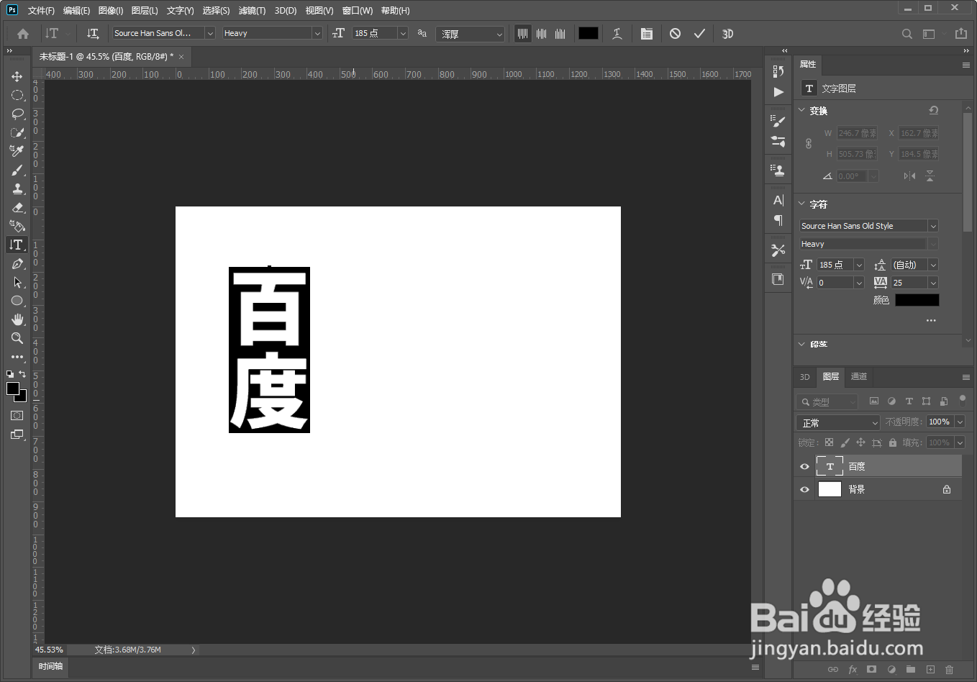Image resolution: width=977 pixels, height=682 pixels.
Task: Select the Brush tool in toolbox
Action: coord(17,170)
